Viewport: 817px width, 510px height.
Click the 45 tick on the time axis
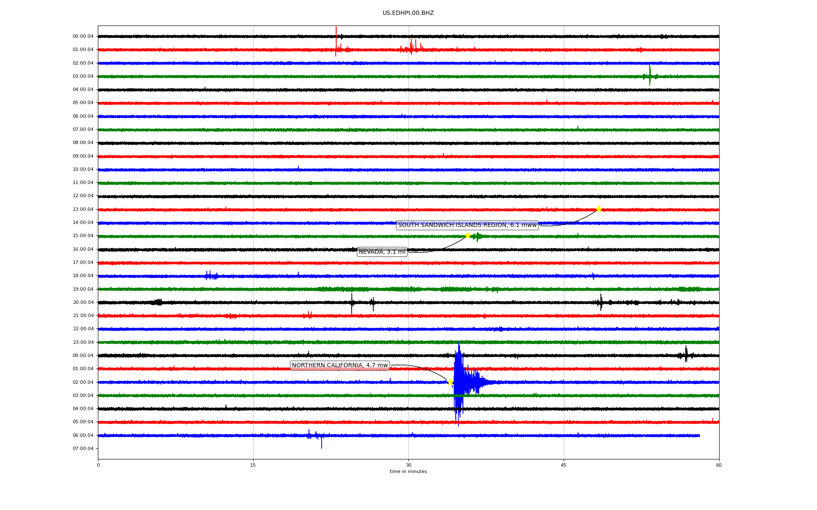[x=564, y=465]
